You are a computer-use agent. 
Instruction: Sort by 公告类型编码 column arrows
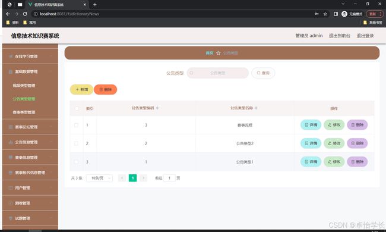(157, 108)
